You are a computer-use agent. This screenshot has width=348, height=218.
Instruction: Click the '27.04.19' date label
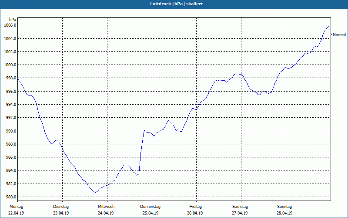(x=240, y=213)
